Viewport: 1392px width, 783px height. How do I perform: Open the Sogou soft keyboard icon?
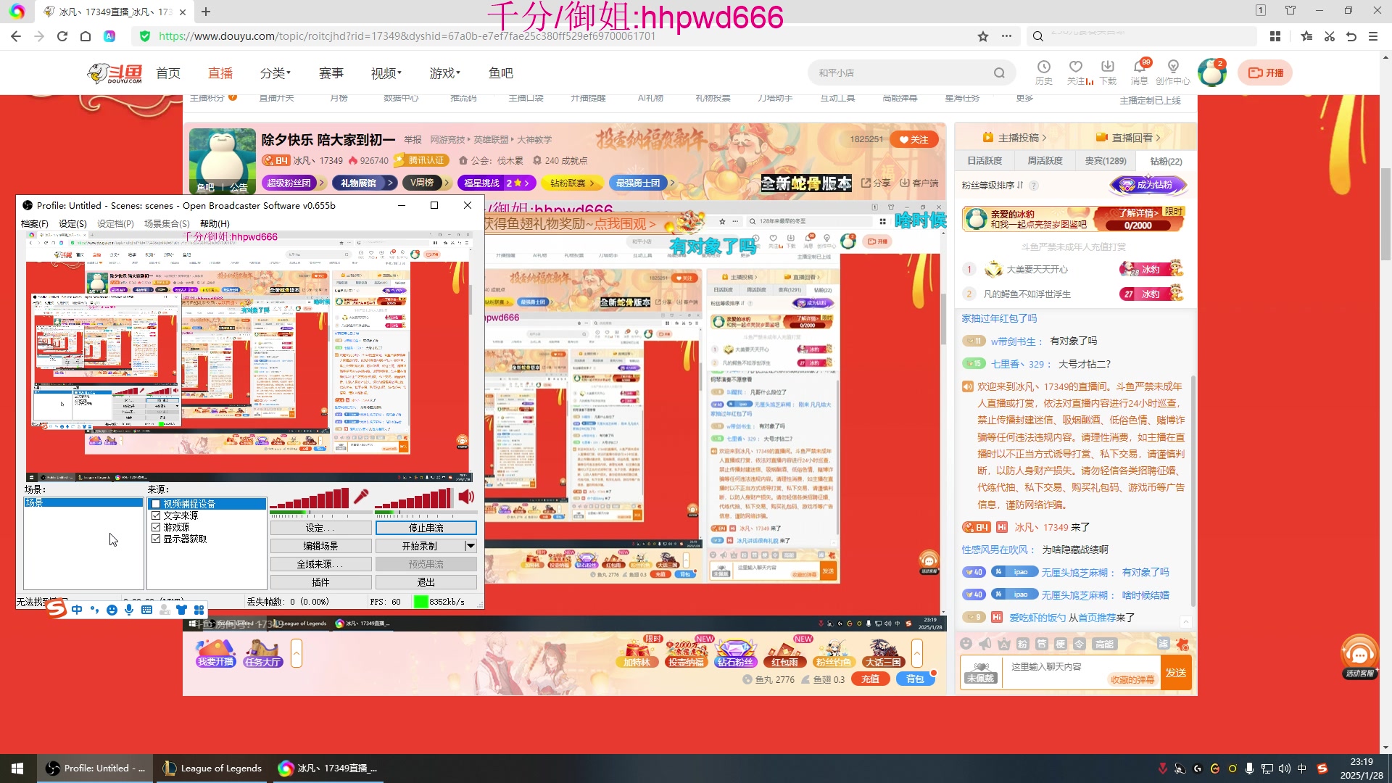pyautogui.click(x=146, y=610)
